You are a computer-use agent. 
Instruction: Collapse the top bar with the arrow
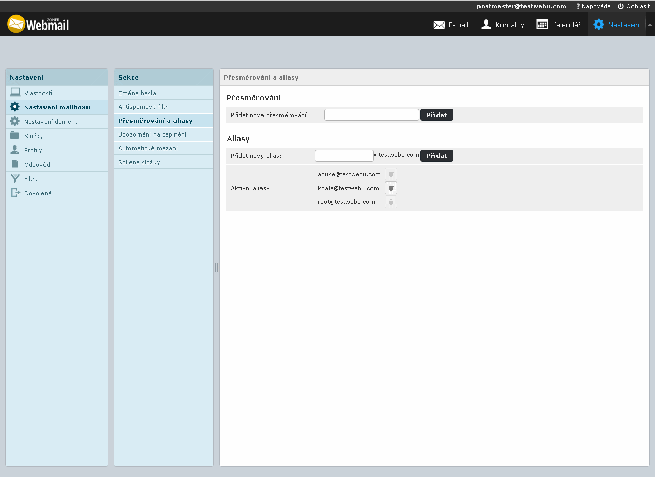point(650,25)
